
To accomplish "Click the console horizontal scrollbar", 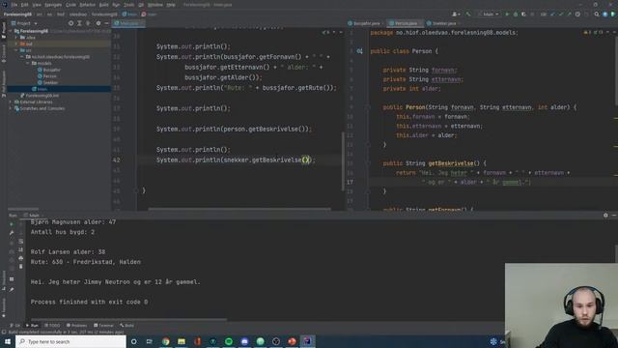I will pyautogui.click(x=128, y=319).
